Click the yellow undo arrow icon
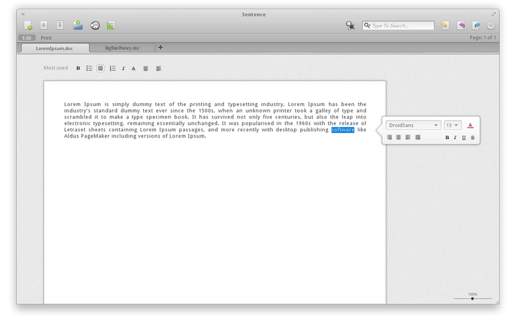The image size is (508, 317). (x=445, y=25)
